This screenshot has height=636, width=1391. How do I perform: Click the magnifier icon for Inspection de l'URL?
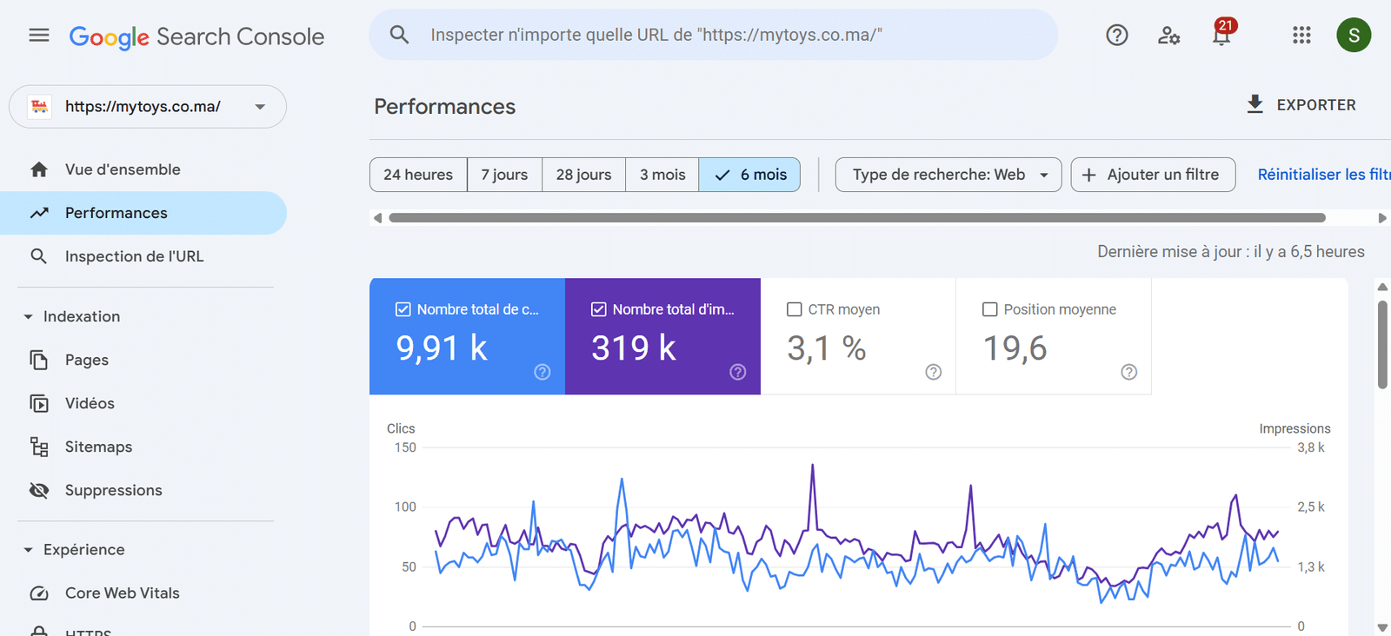coord(39,256)
